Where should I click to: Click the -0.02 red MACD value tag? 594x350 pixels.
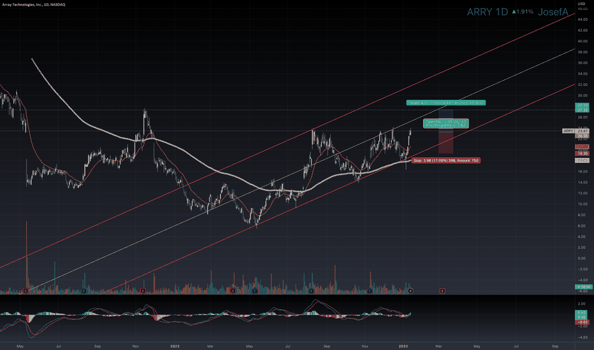[x=582, y=322]
